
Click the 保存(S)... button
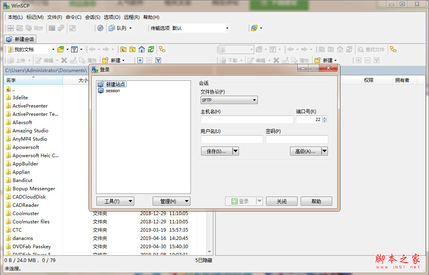[x=217, y=151]
